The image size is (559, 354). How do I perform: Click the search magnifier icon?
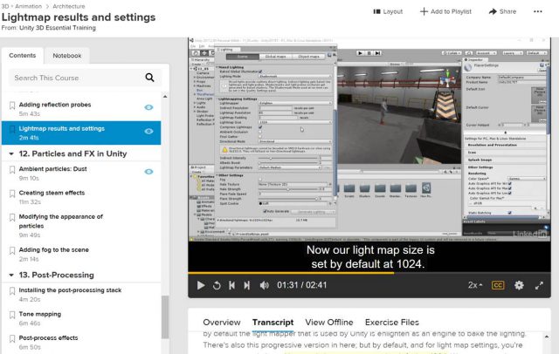(x=149, y=78)
